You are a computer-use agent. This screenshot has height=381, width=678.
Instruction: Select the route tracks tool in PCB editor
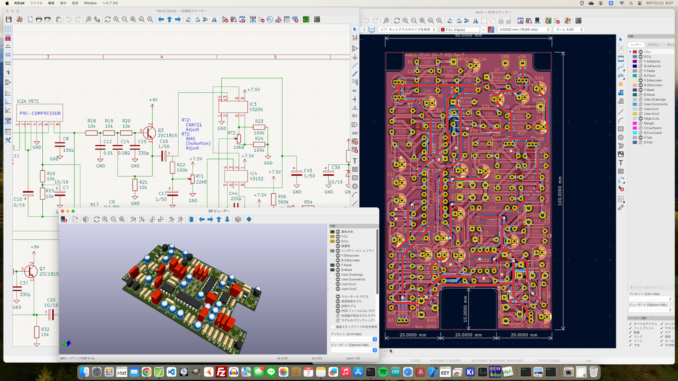pos(621,67)
